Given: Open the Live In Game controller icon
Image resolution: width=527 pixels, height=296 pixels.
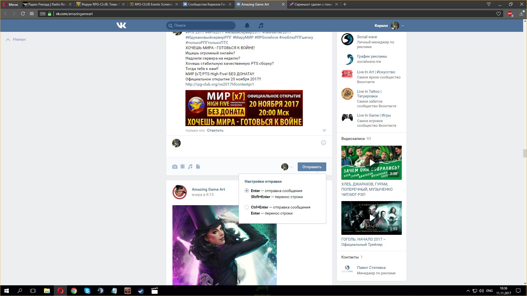Looking at the screenshot, I should click(x=347, y=118).
